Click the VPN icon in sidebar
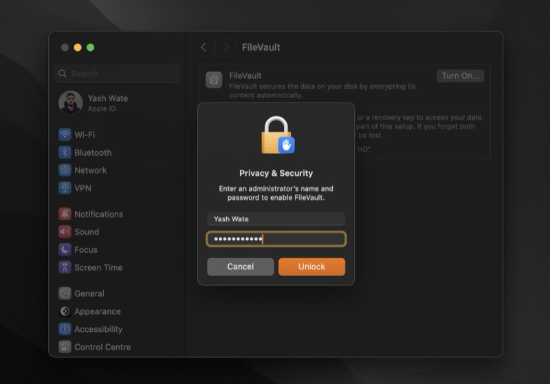This screenshot has height=384, width=550. coord(65,188)
